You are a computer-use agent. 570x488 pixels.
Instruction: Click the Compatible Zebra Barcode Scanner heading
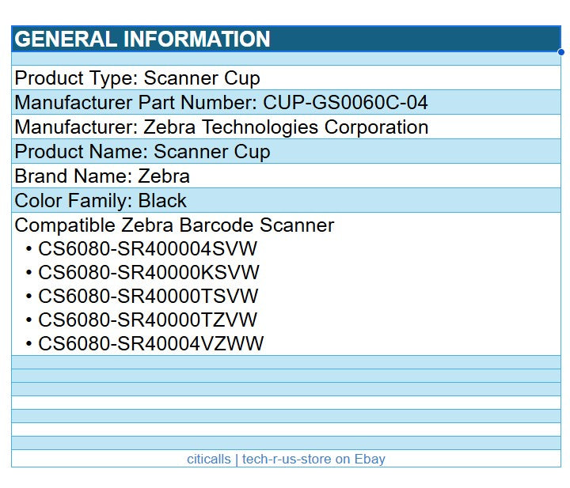(x=174, y=225)
